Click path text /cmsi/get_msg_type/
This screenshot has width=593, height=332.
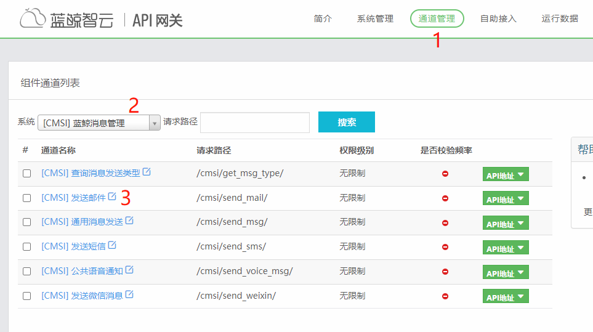point(240,173)
